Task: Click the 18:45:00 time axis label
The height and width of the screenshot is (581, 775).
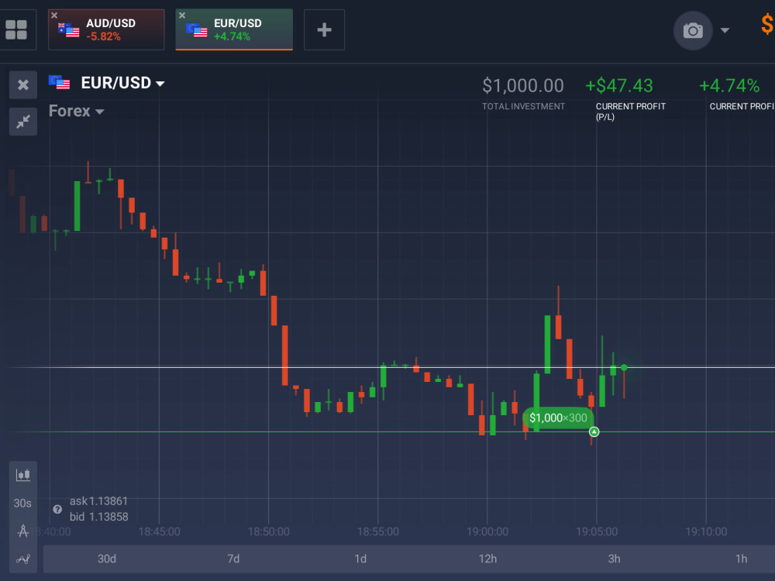Action: (x=159, y=531)
